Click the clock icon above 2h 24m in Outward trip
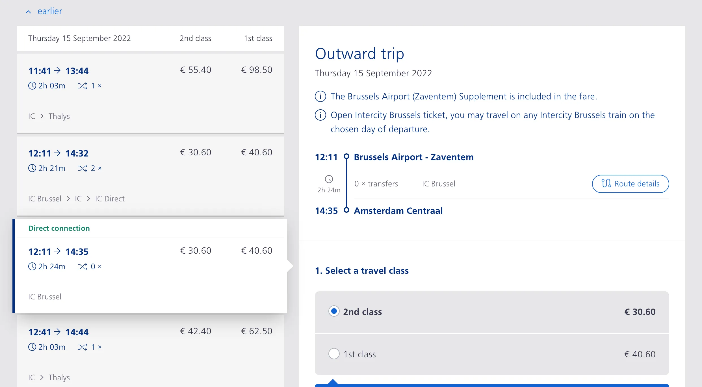Image resolution: width=702 pixels, height=387 pixels. coord(329,179)
